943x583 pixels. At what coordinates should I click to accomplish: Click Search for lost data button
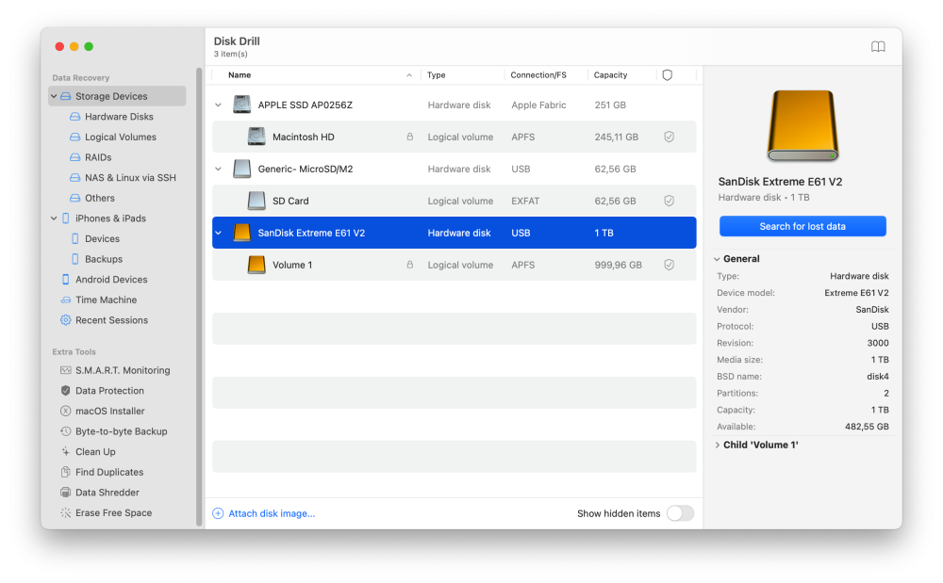(x=802, y=226)
